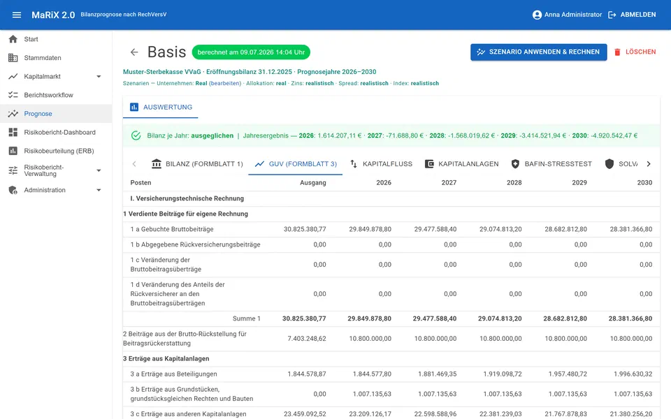
Task: Click row label 1 a Gebuchte Bruttobeiträge
Action: 172,229
